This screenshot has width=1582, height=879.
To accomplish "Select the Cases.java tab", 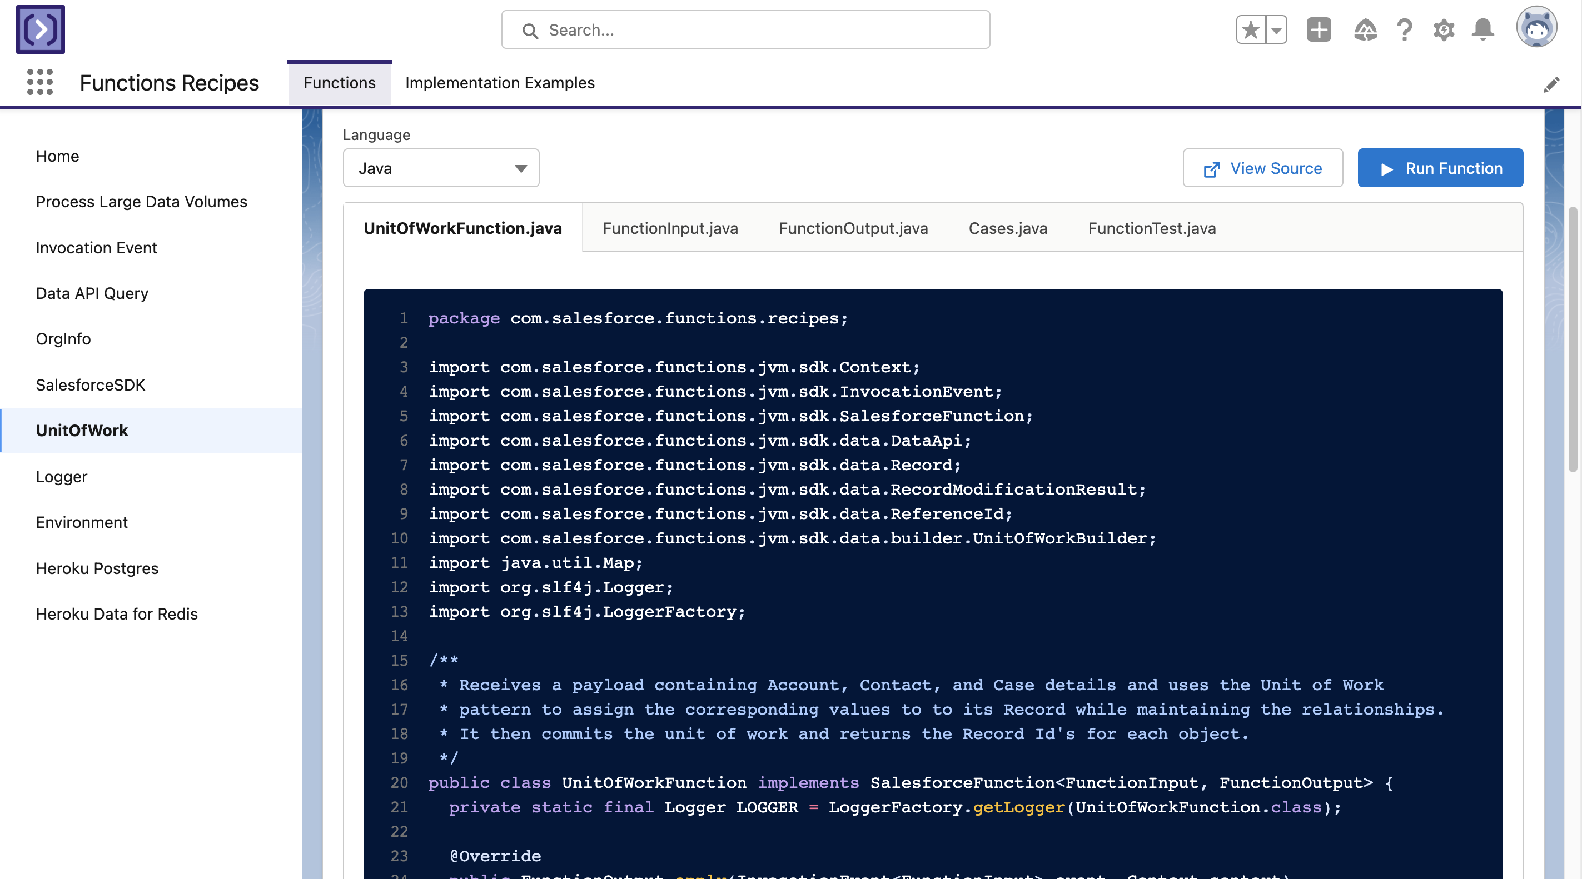I will coord(1008,228).
